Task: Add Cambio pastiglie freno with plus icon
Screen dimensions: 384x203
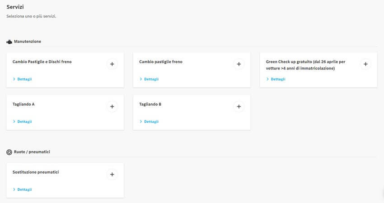Action: coord(239,64)
